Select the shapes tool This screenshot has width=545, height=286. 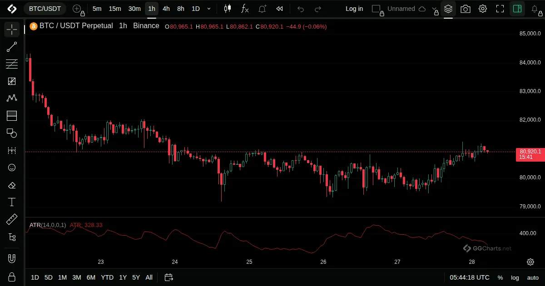tap(12, 133)
